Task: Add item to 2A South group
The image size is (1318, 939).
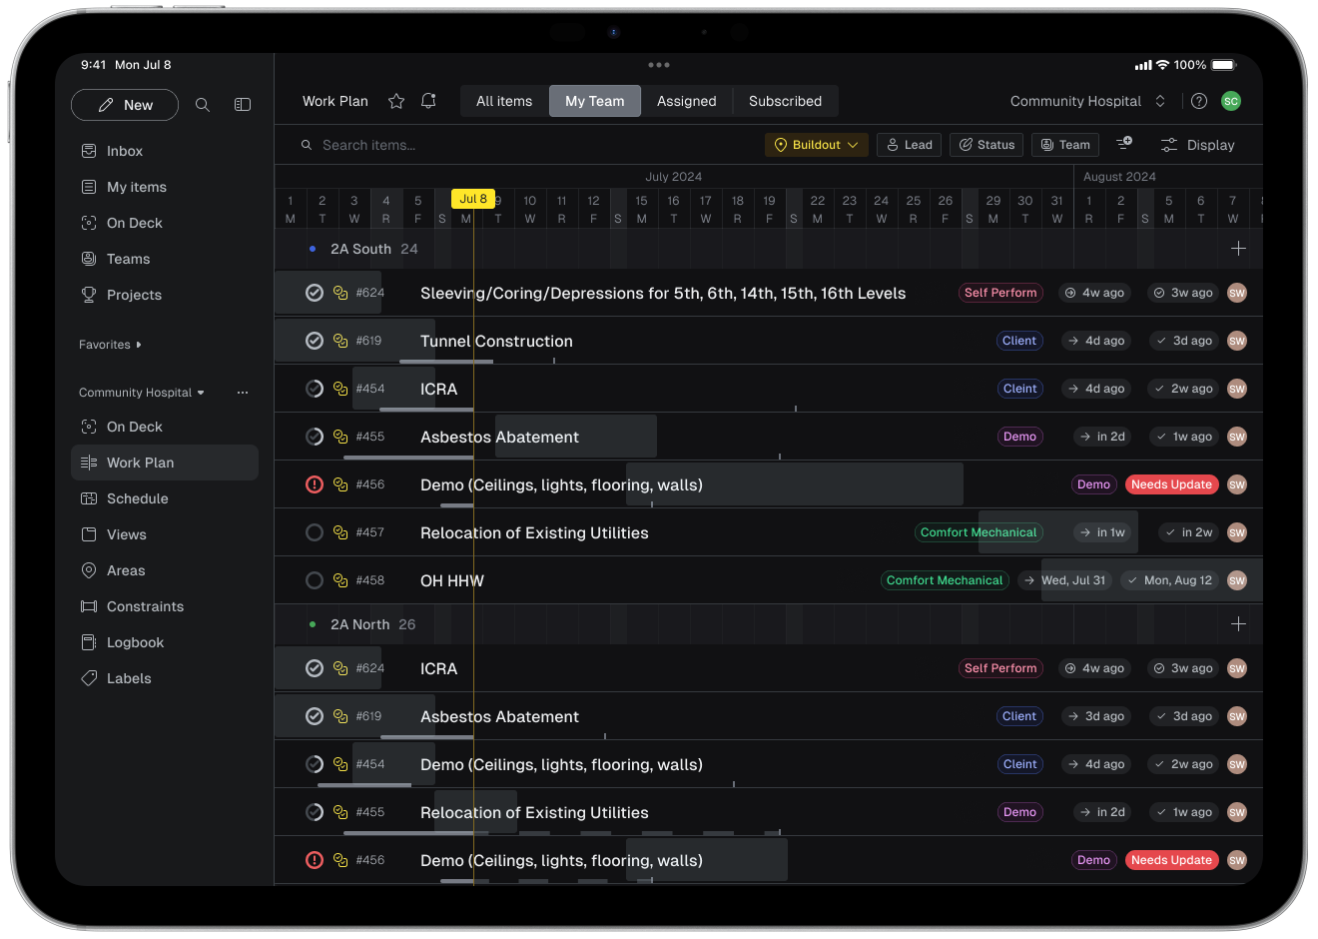Action: coord(1238,249)
